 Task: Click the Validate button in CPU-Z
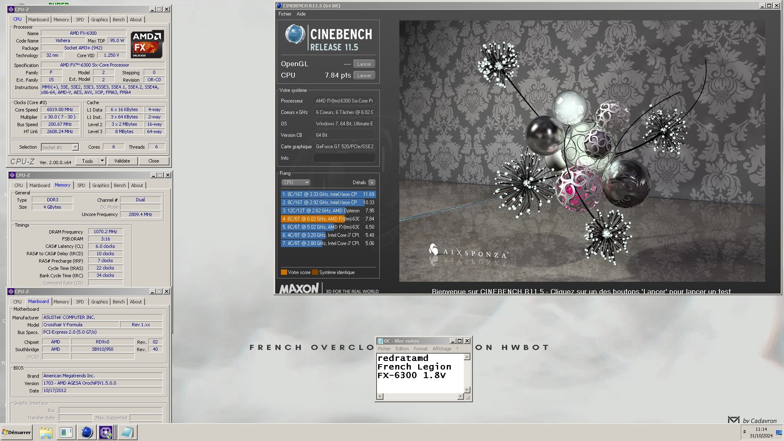tap(122, 161)
